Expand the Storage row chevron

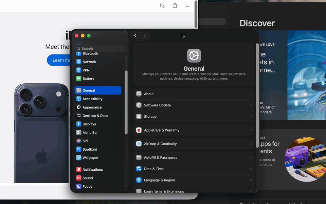pyautogui.click(x=251, y=116)
